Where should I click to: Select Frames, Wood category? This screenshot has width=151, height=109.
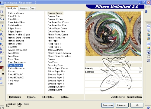pos(15,44)
